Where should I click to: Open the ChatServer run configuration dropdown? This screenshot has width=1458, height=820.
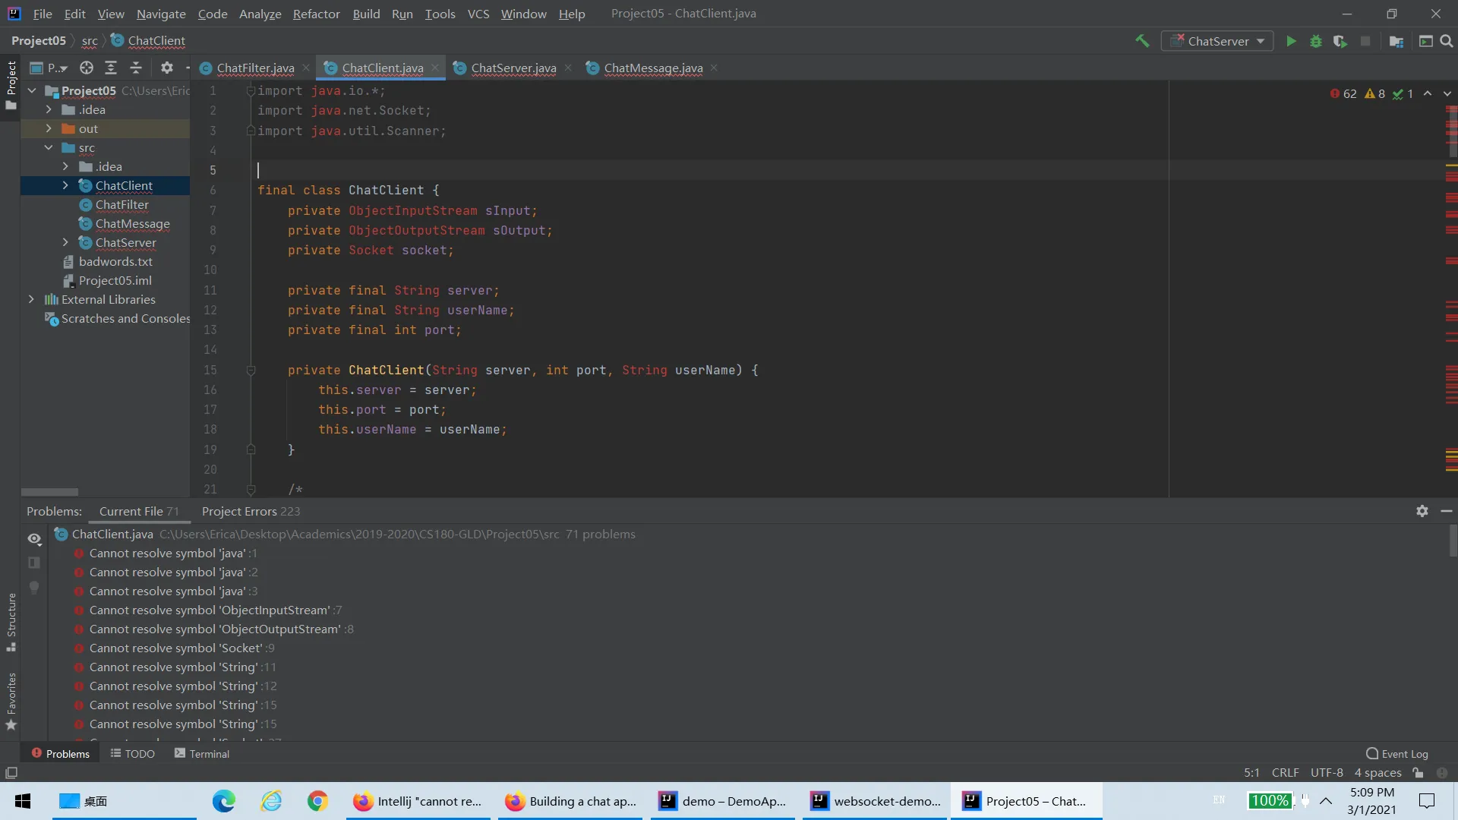click(1217, 41)
